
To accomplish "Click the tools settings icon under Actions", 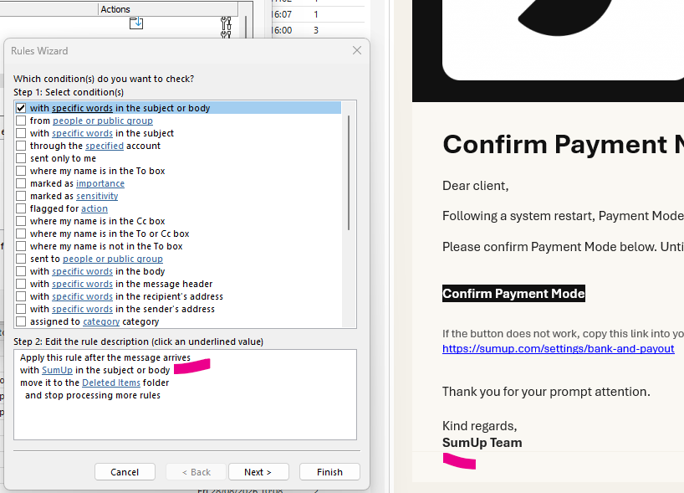I will 226,23.
